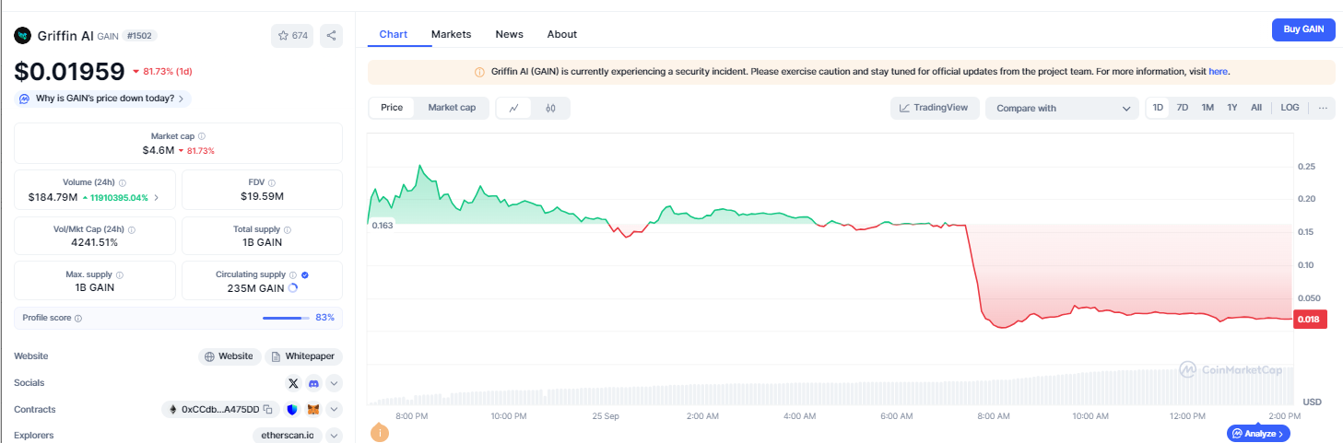The image size is (1343, 443).
Task: Open the Compare with dropdown
Action: (x=1062, y=108)
